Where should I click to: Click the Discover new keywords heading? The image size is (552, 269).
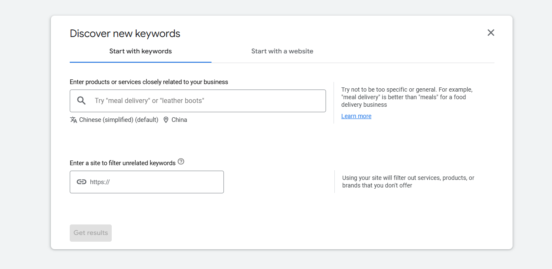(x=125, y=34)
